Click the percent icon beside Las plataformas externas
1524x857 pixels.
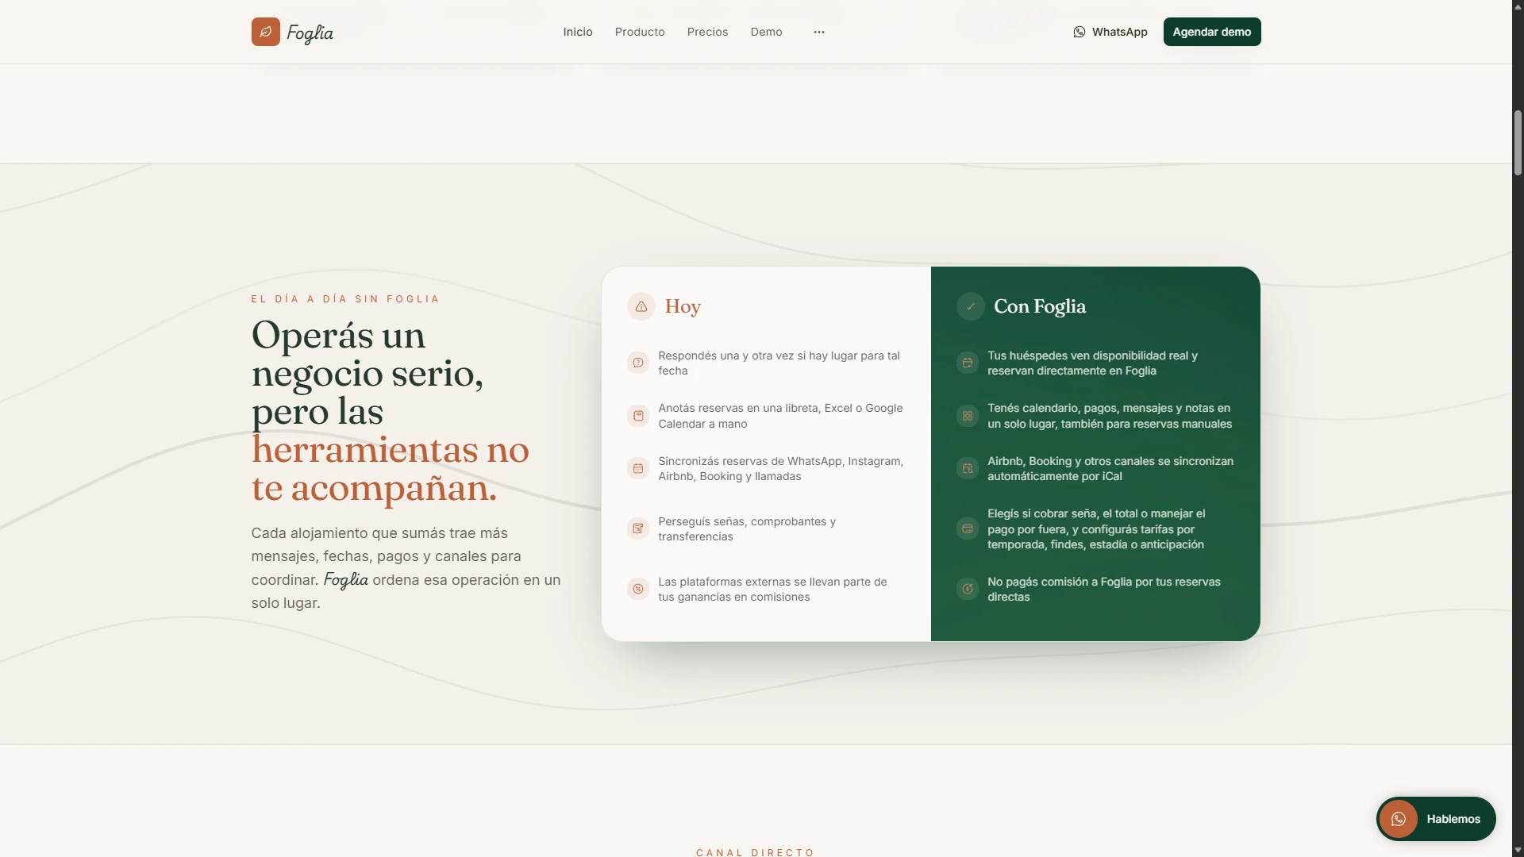pos(638,589)
